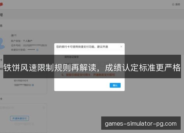This screenshot has width=184, height=133.
Task: Click the blue 确认 button in the dialog
Action: click(115, 85)
